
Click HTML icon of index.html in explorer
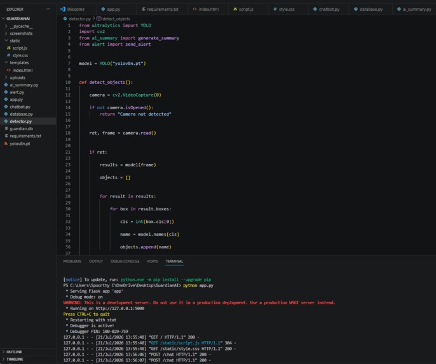9,71
